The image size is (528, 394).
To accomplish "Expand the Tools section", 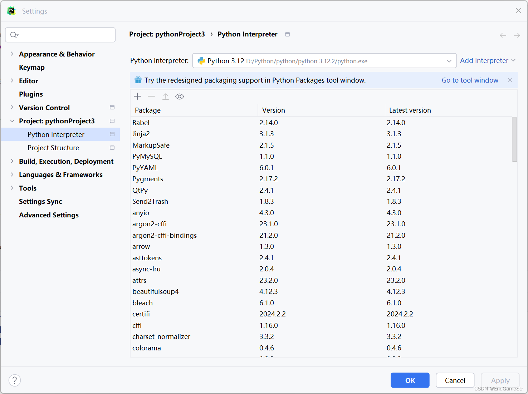I will (x=12, y=188).
